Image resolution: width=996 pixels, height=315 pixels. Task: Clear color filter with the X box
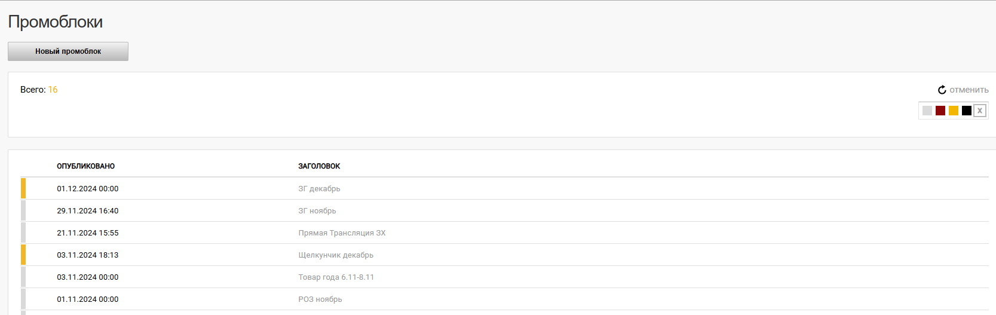[x=980, y=111]
